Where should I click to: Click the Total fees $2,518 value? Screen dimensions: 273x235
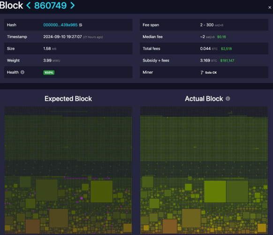(226, 49)
